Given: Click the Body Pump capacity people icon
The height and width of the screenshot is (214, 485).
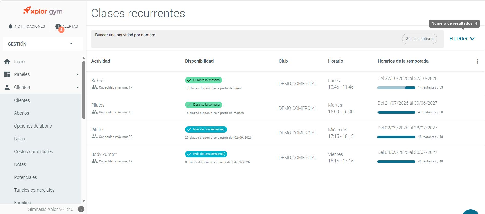Looking at the screenshot, I should pyautogui.click(x=94, y=161).
